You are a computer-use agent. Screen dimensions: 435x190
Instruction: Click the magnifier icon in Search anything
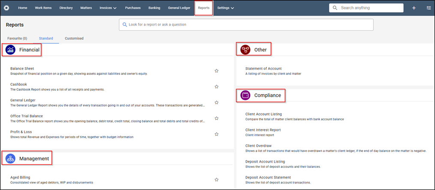click(335, 8)
